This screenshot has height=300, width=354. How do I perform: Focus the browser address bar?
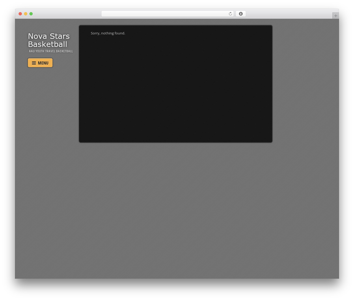167,14
